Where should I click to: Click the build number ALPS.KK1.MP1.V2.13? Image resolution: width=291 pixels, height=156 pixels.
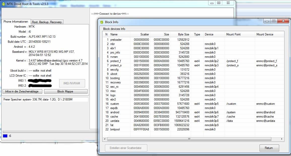click(x=42, y=37)
